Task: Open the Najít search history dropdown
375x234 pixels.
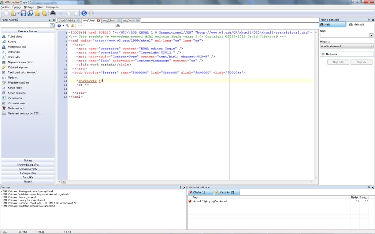Action: coord(371,35)
